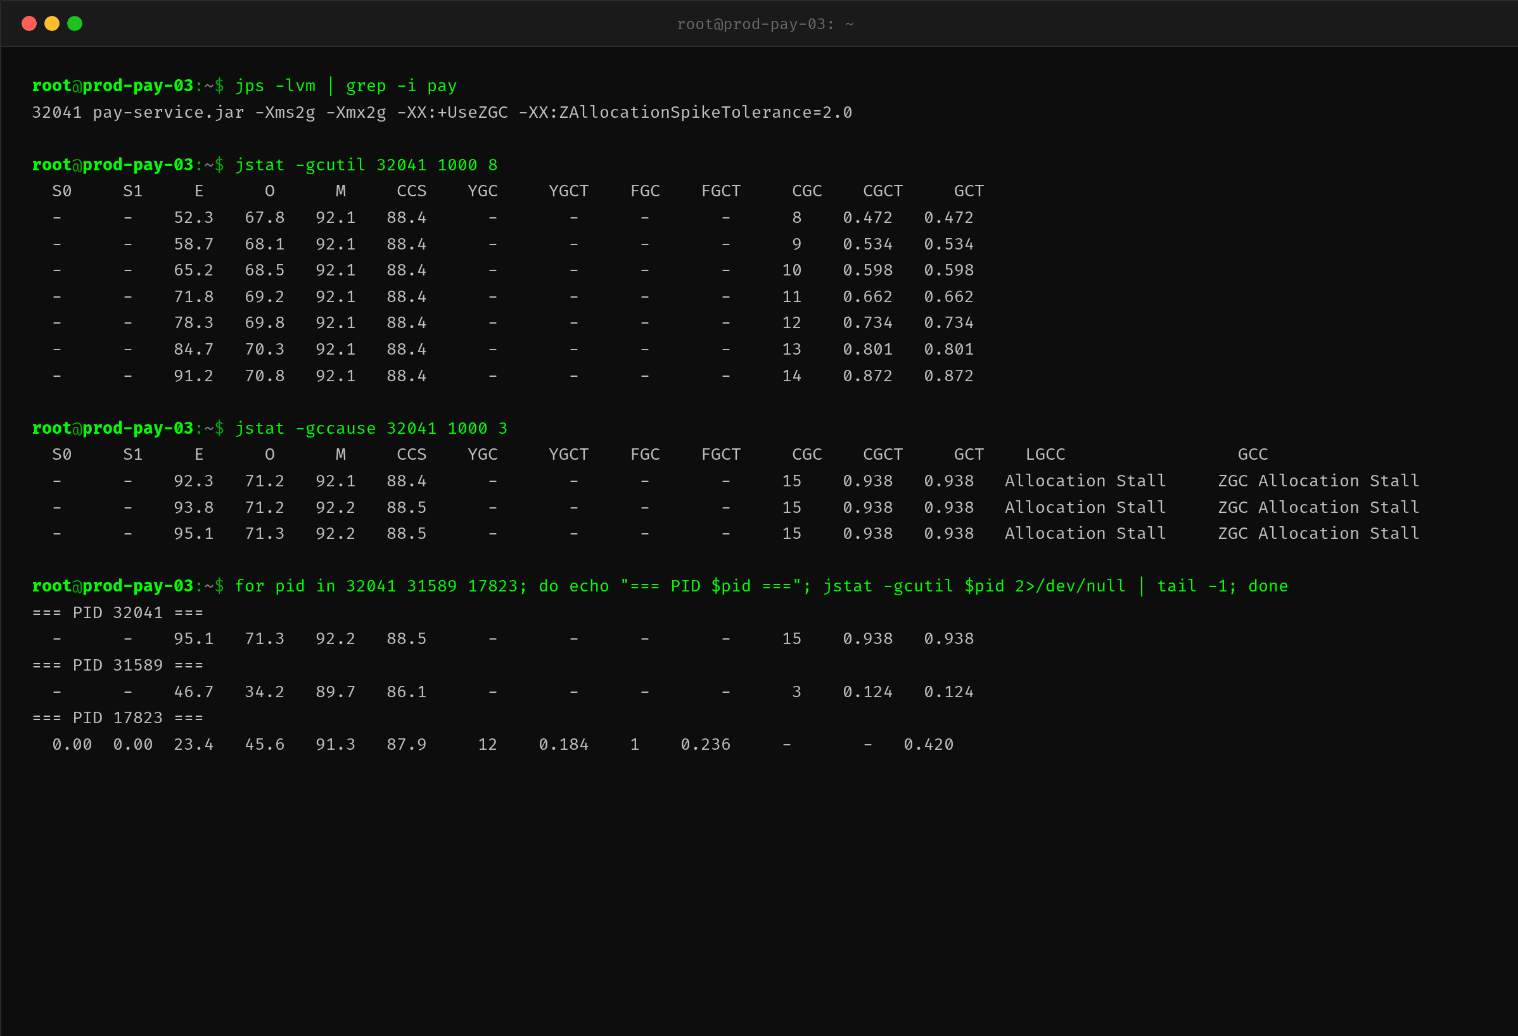Screen dimensions: 1518x1036
Task: Click the E value 65.2
Action: [193, 270]
